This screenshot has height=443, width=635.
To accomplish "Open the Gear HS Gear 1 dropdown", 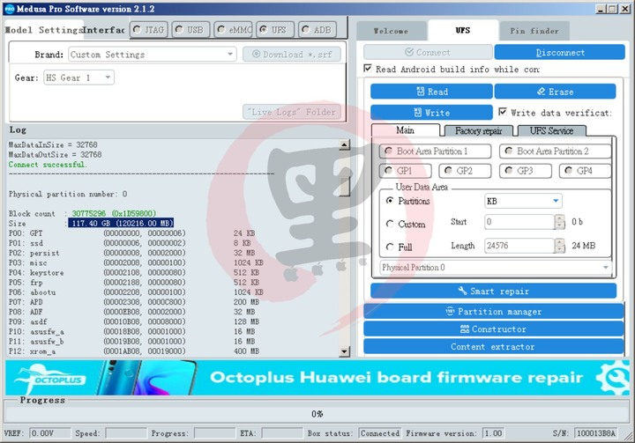I will pyautogui.click(x=79, y=78).
